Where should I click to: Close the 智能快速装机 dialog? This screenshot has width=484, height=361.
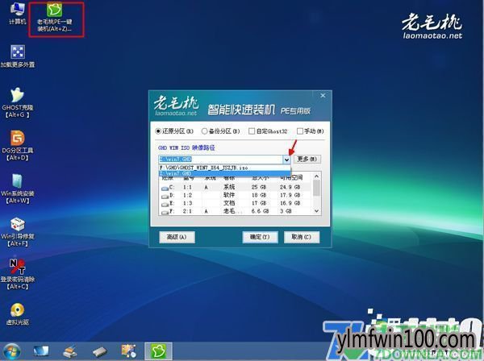pyautogui.click(x=323, y=96)
